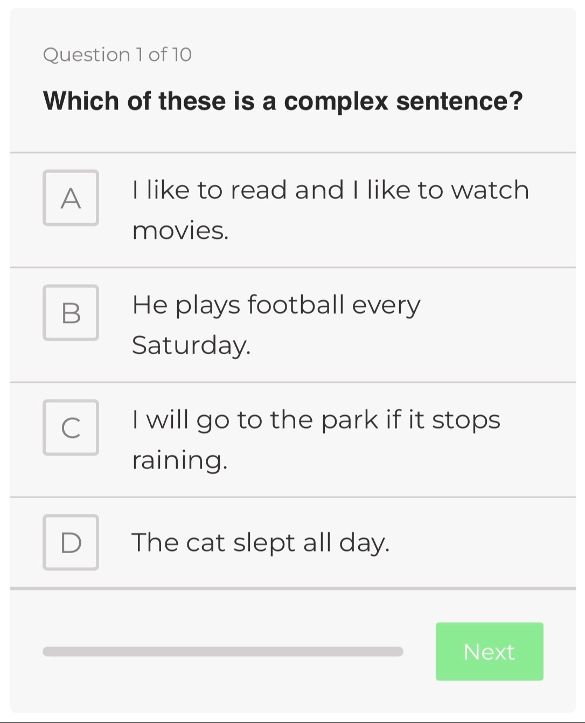The image size is (585, 723).
Task: Click the word "sentence?" in the heading
Action: point(459,101)
